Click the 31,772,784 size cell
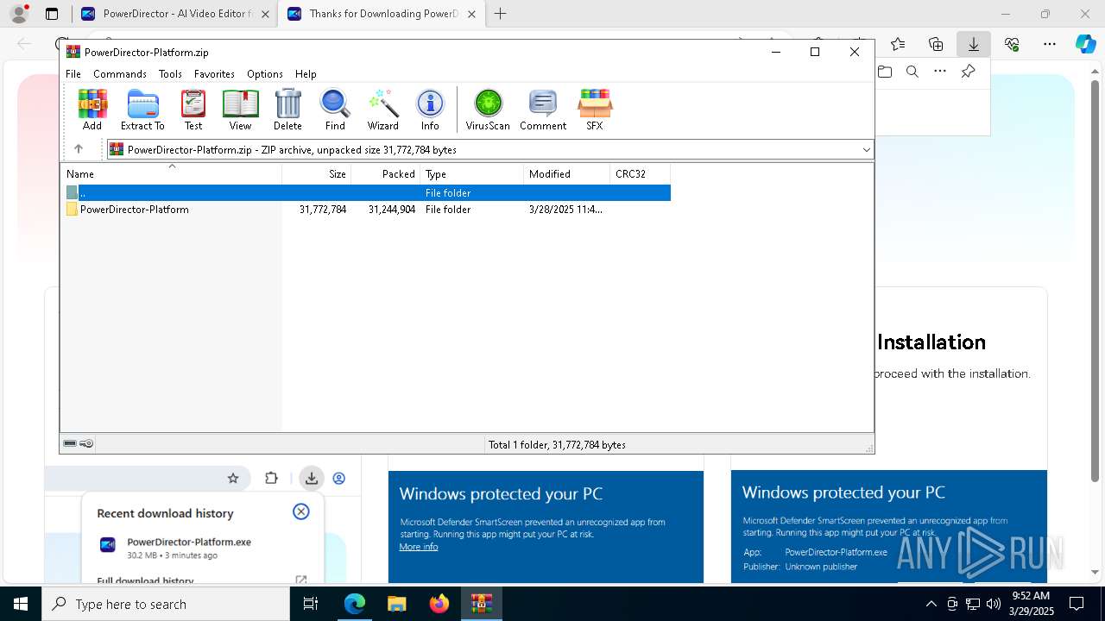The width and height of the screenshot is (1105, 621). [x=323, y=210]
